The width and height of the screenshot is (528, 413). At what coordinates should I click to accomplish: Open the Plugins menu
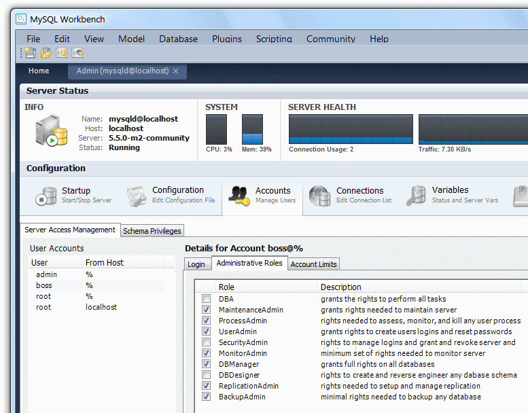226,39
